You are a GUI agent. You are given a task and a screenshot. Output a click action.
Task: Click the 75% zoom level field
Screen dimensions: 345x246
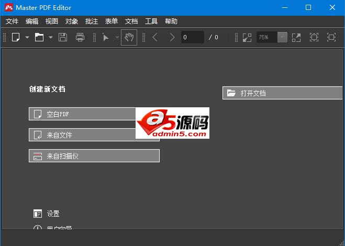(x=266, y=37)
